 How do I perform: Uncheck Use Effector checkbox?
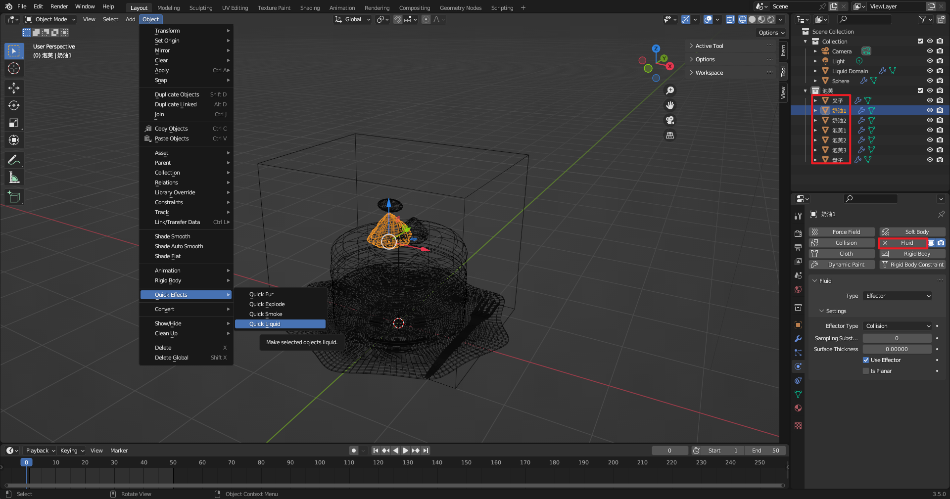866,360
